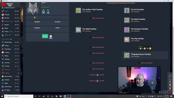The height and width of the screenshot is (98, 174).
Task: Open the Windows Start menu
Action: coord(2,96)
